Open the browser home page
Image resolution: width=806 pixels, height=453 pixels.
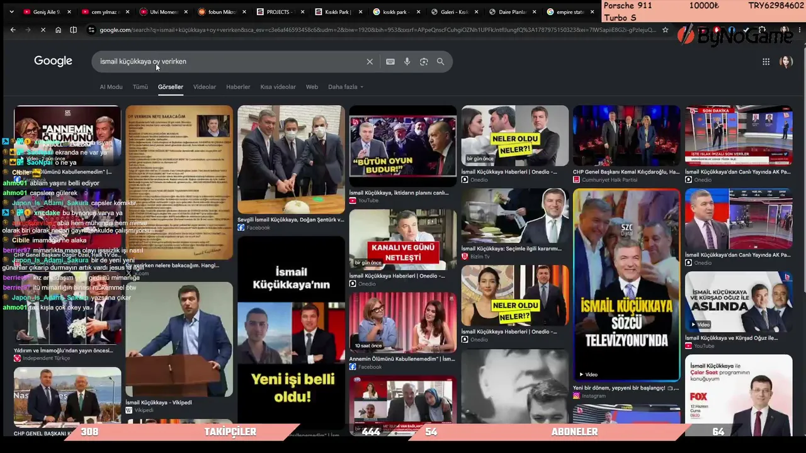[x=58, y=30]
